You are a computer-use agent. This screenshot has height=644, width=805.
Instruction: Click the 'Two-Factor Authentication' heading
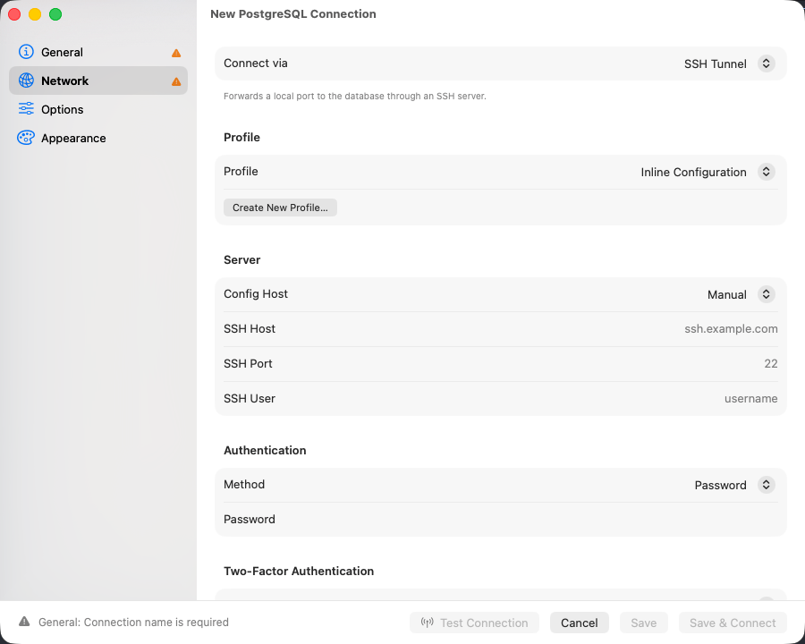coord(299,571)
